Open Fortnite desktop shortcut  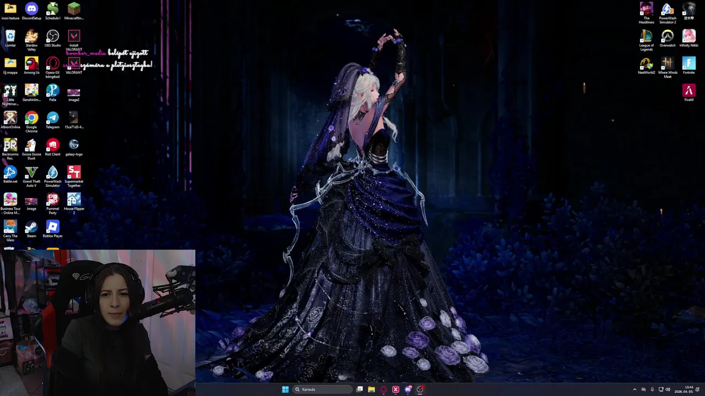click(688, 65)
